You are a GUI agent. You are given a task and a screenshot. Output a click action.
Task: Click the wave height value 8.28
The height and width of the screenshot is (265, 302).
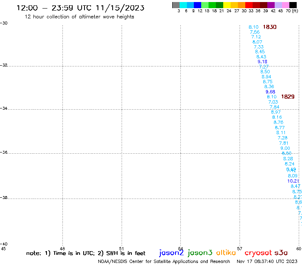click(x=288, y=159)
